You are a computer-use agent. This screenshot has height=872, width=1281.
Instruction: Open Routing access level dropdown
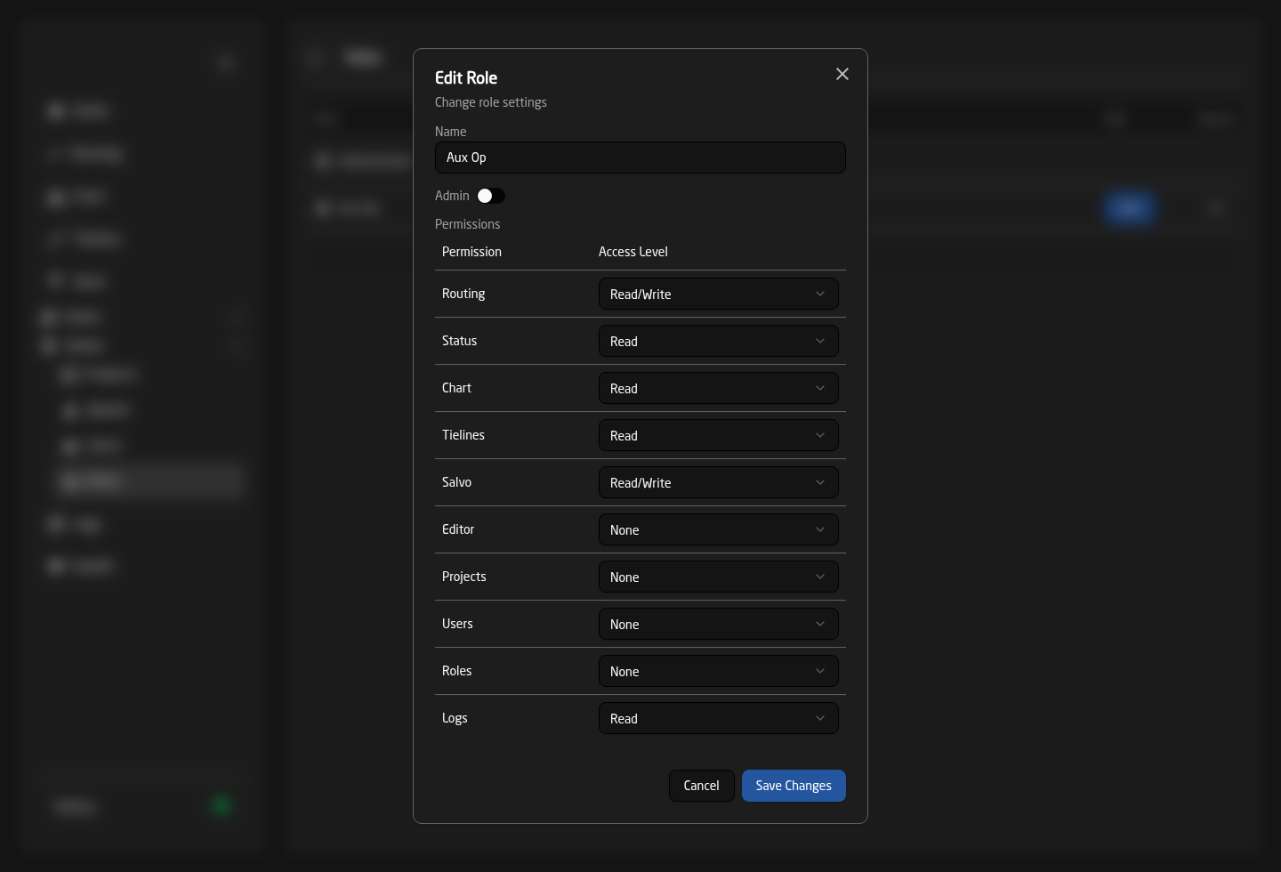tap(719, 294)
